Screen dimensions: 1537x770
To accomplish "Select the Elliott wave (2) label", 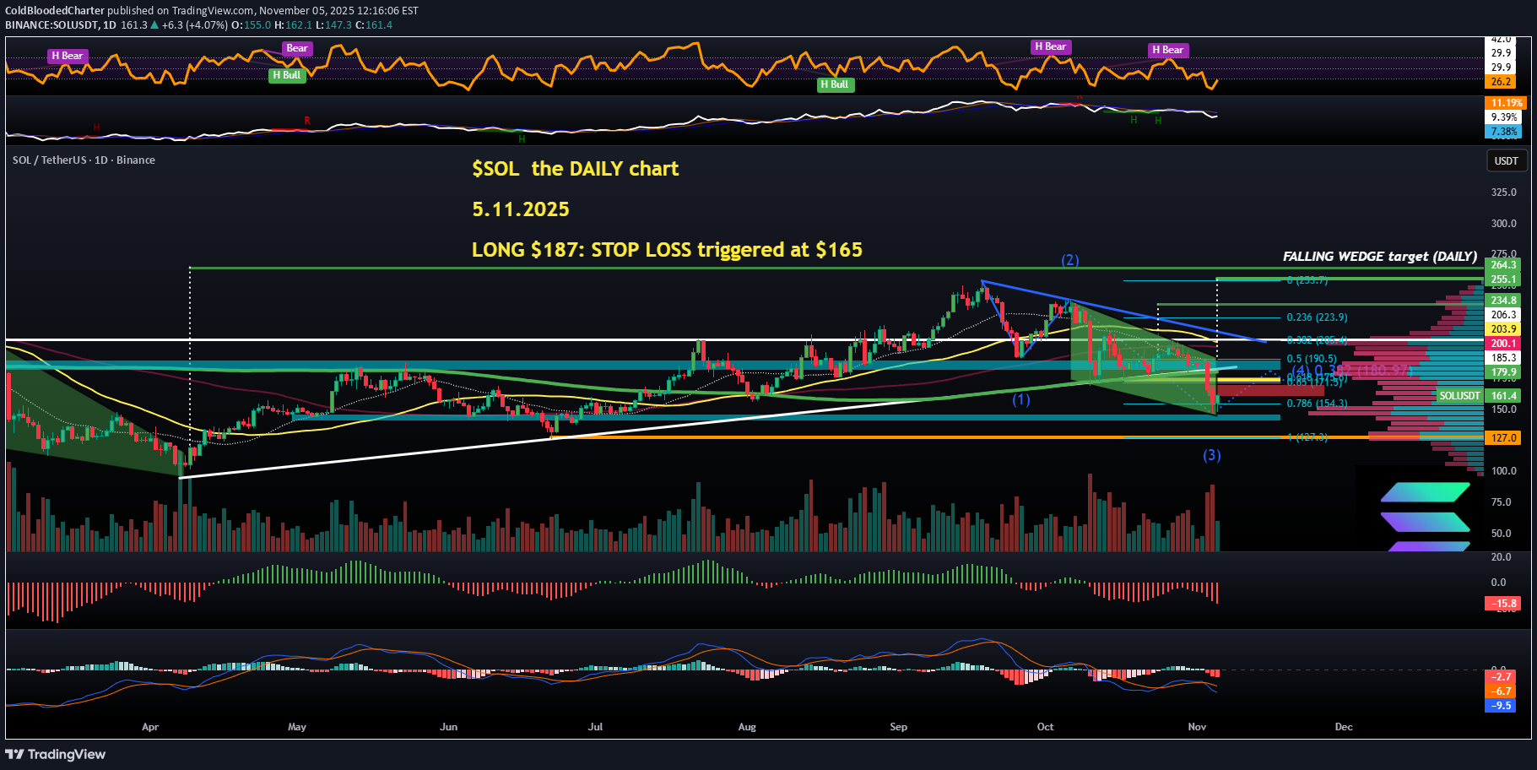I will click(1069, 260).
